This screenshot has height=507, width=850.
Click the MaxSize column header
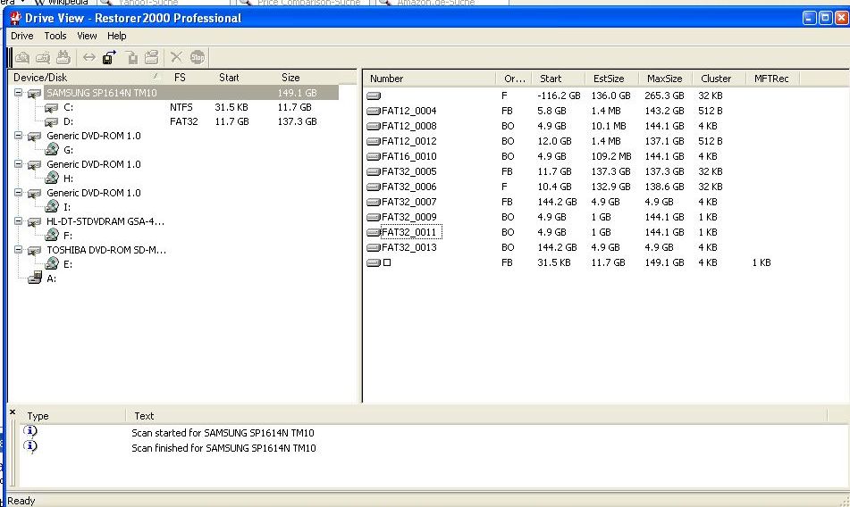pyautogui.click(x=665, y=79)
